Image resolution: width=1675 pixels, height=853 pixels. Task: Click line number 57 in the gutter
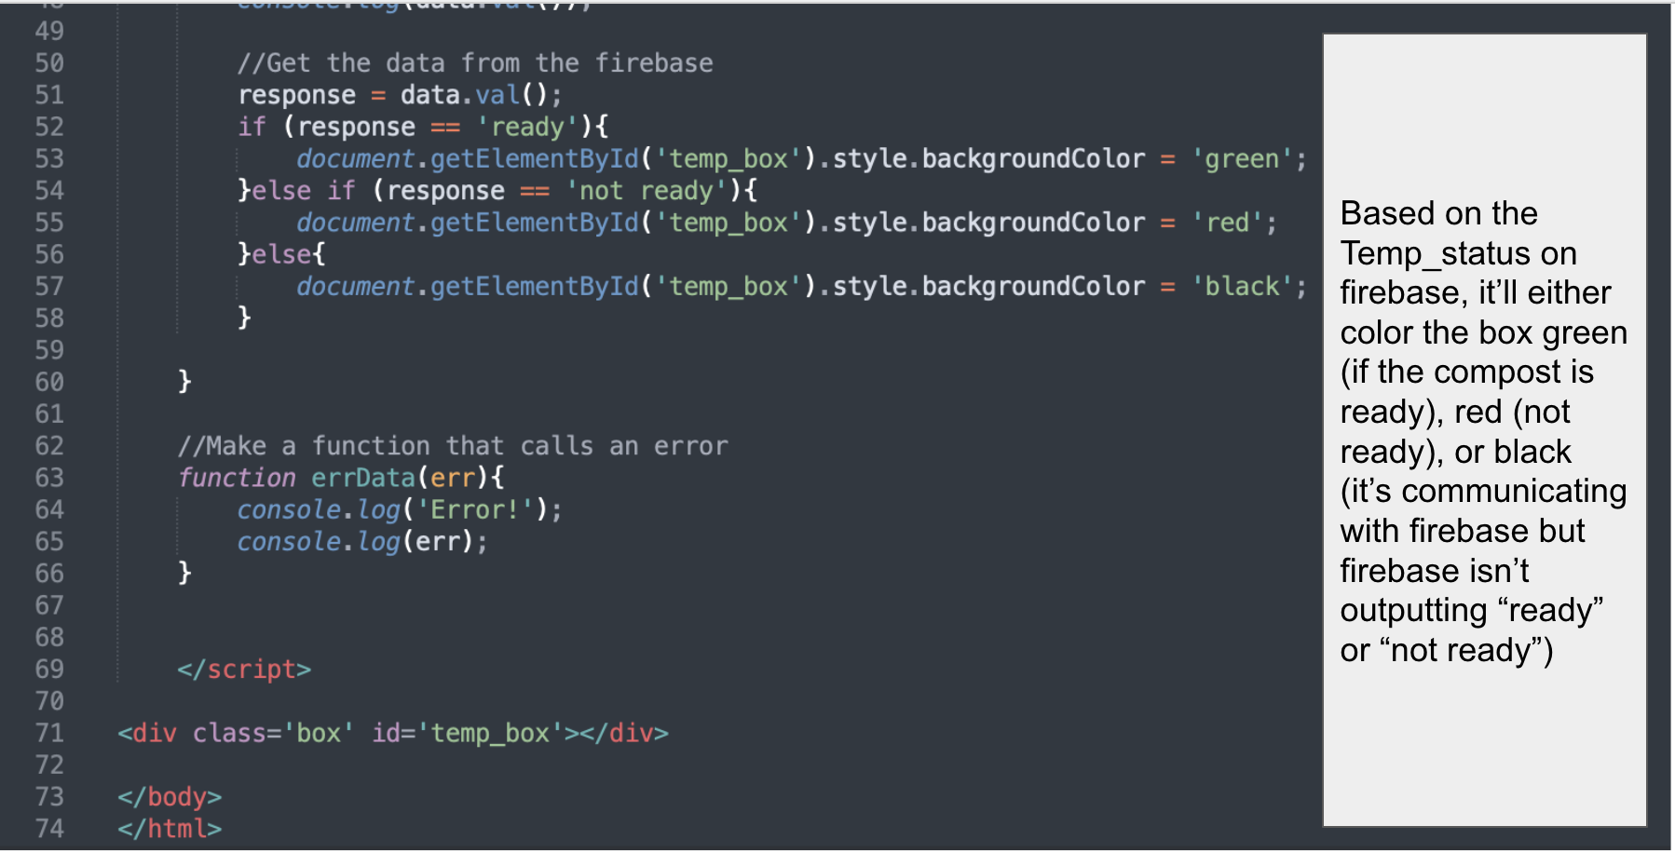[x=49, y=286]
